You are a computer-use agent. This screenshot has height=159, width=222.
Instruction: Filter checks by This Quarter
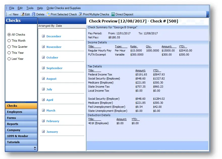tap(9, 47)
